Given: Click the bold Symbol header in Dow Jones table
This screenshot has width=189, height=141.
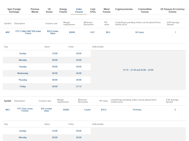Looking at the screenshot, I should click(x=8, y=101).
